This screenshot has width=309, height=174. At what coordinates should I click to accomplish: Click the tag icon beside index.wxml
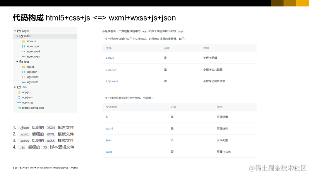(24, 51)
